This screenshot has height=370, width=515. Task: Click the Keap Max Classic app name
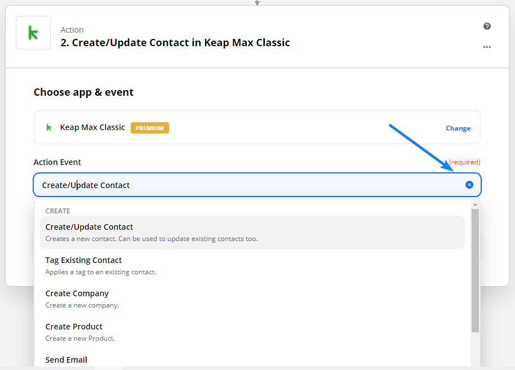point(92,127)
